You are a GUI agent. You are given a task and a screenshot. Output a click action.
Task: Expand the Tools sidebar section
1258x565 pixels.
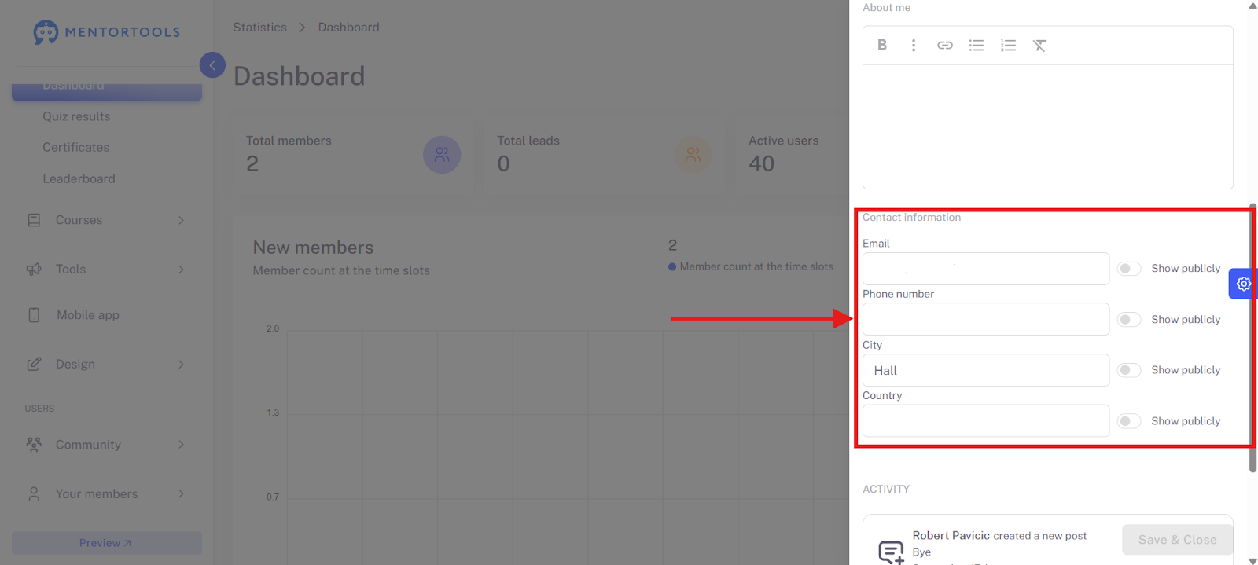107,270
